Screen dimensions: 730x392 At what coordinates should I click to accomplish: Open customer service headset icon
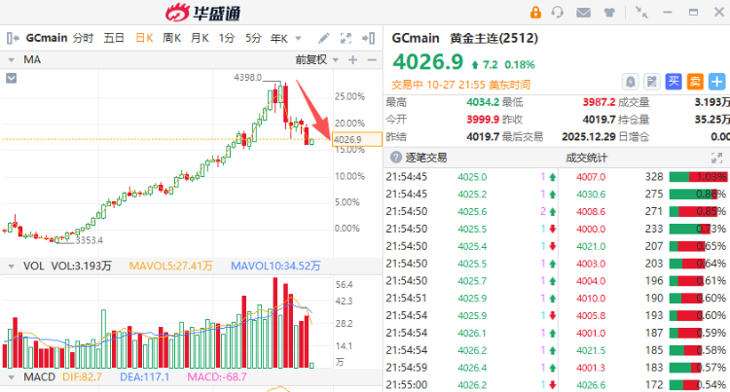pos(559,12)
